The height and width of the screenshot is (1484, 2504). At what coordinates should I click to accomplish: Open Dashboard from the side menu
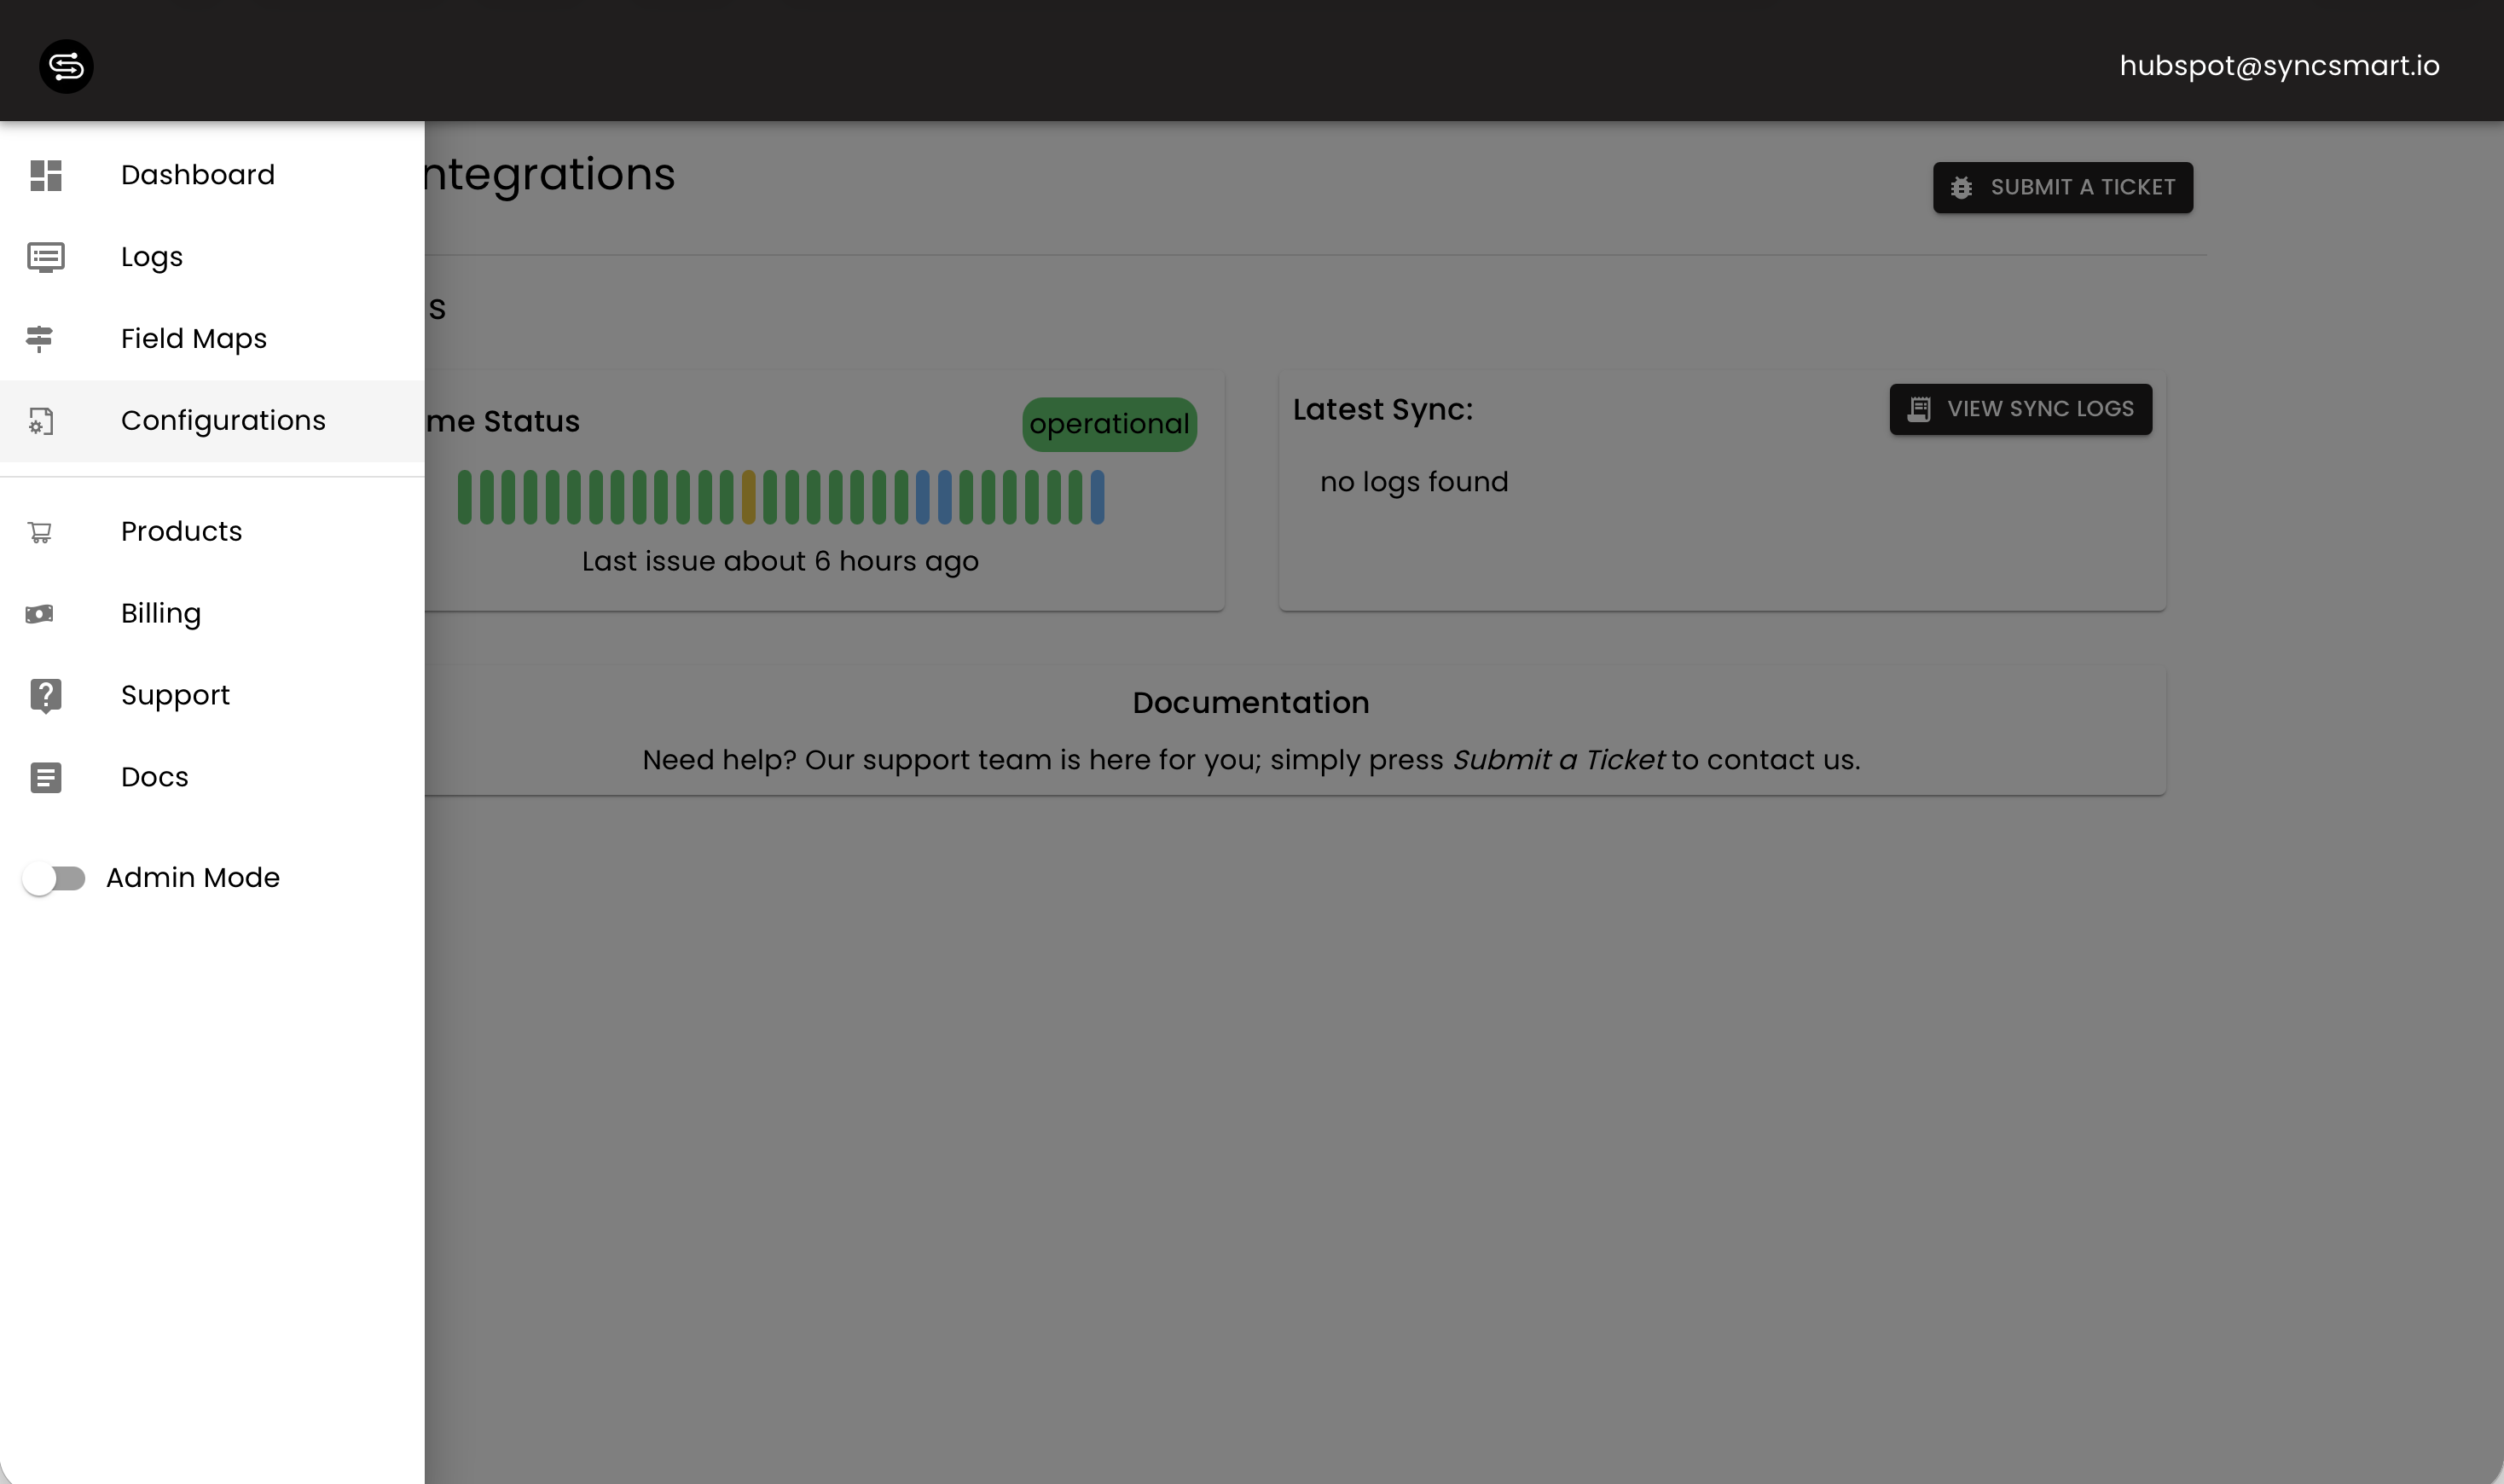pos(197,175)
